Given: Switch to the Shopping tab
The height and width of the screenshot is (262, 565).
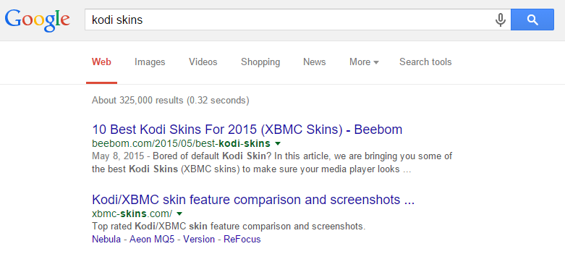Looking at the screenshot, I should click(260, 62).
